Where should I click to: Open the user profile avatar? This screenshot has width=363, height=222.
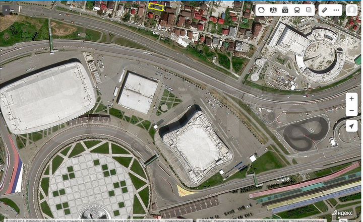point(352,10)
